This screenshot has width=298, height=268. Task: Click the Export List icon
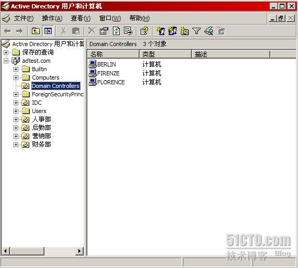[128, 31]
